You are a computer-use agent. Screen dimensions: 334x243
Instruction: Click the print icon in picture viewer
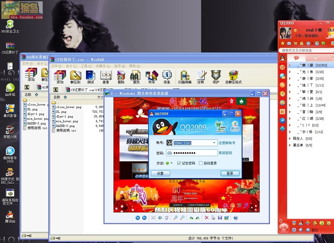click(x=213, y=218)
